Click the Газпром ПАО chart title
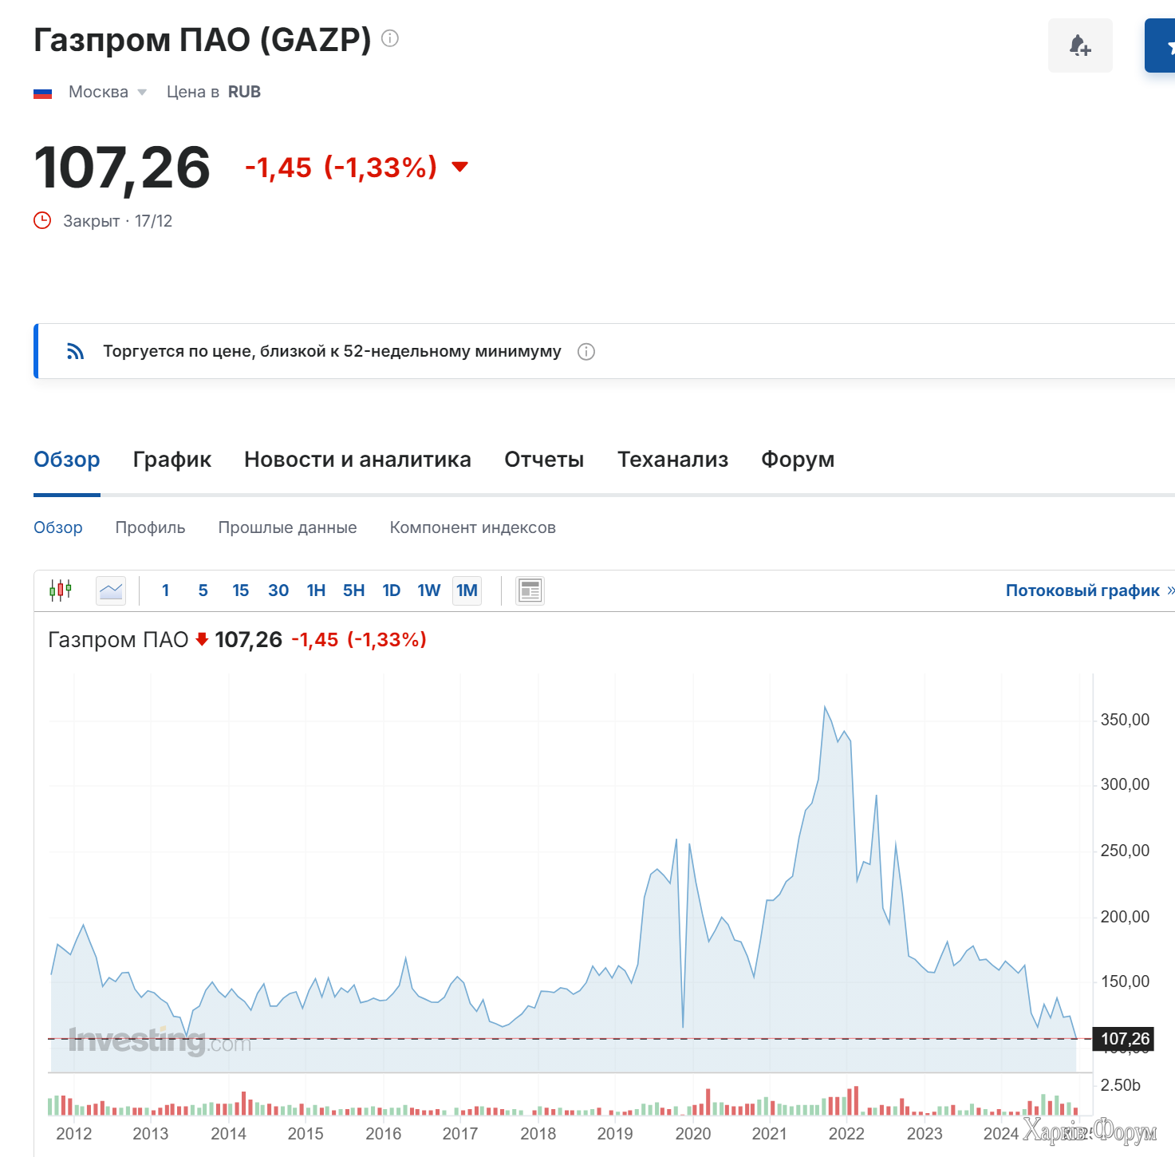Screen dimensions: 1175x1157 click(118, 640)
